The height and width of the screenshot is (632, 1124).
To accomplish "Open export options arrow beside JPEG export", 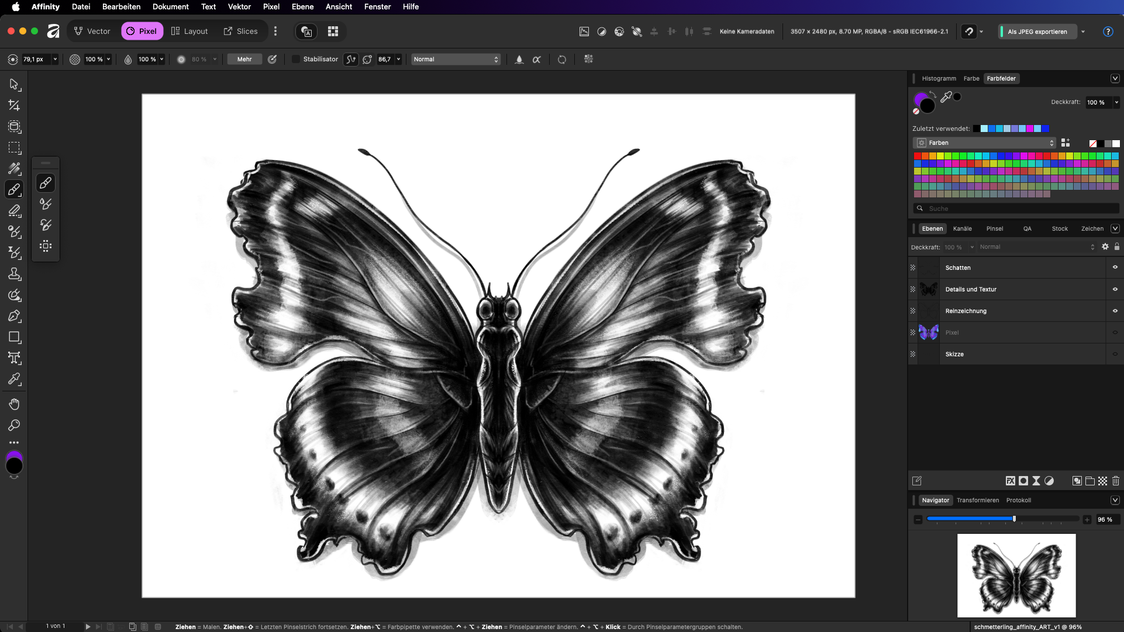I will [1083, 32].
